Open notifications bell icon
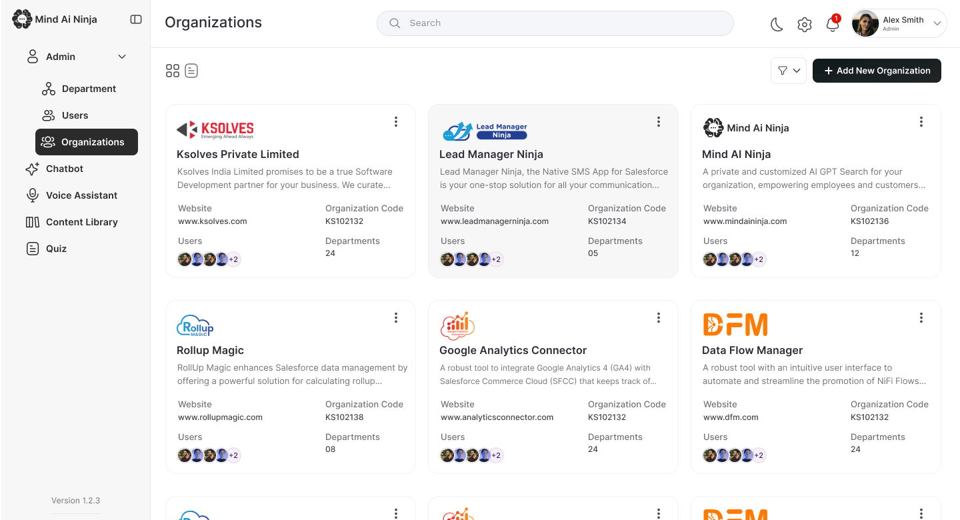 pyautogui.click(x=832, y=25)
